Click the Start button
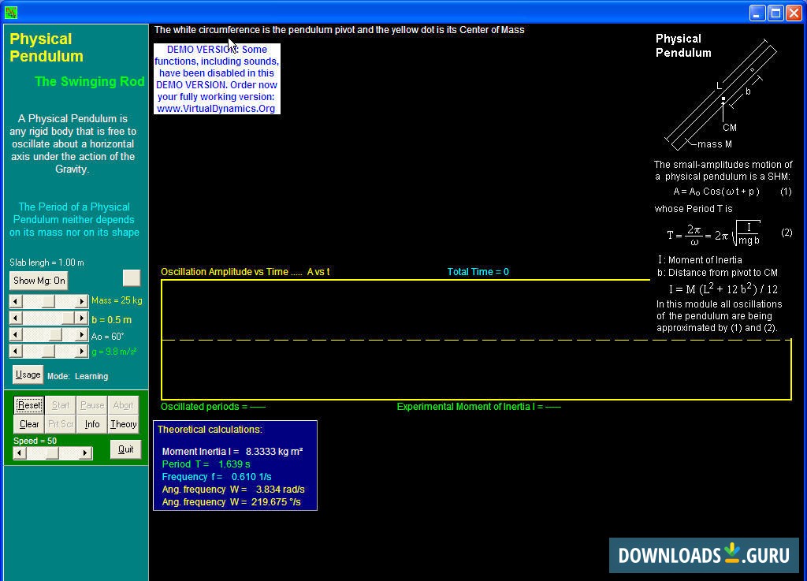 pos(61,405)
